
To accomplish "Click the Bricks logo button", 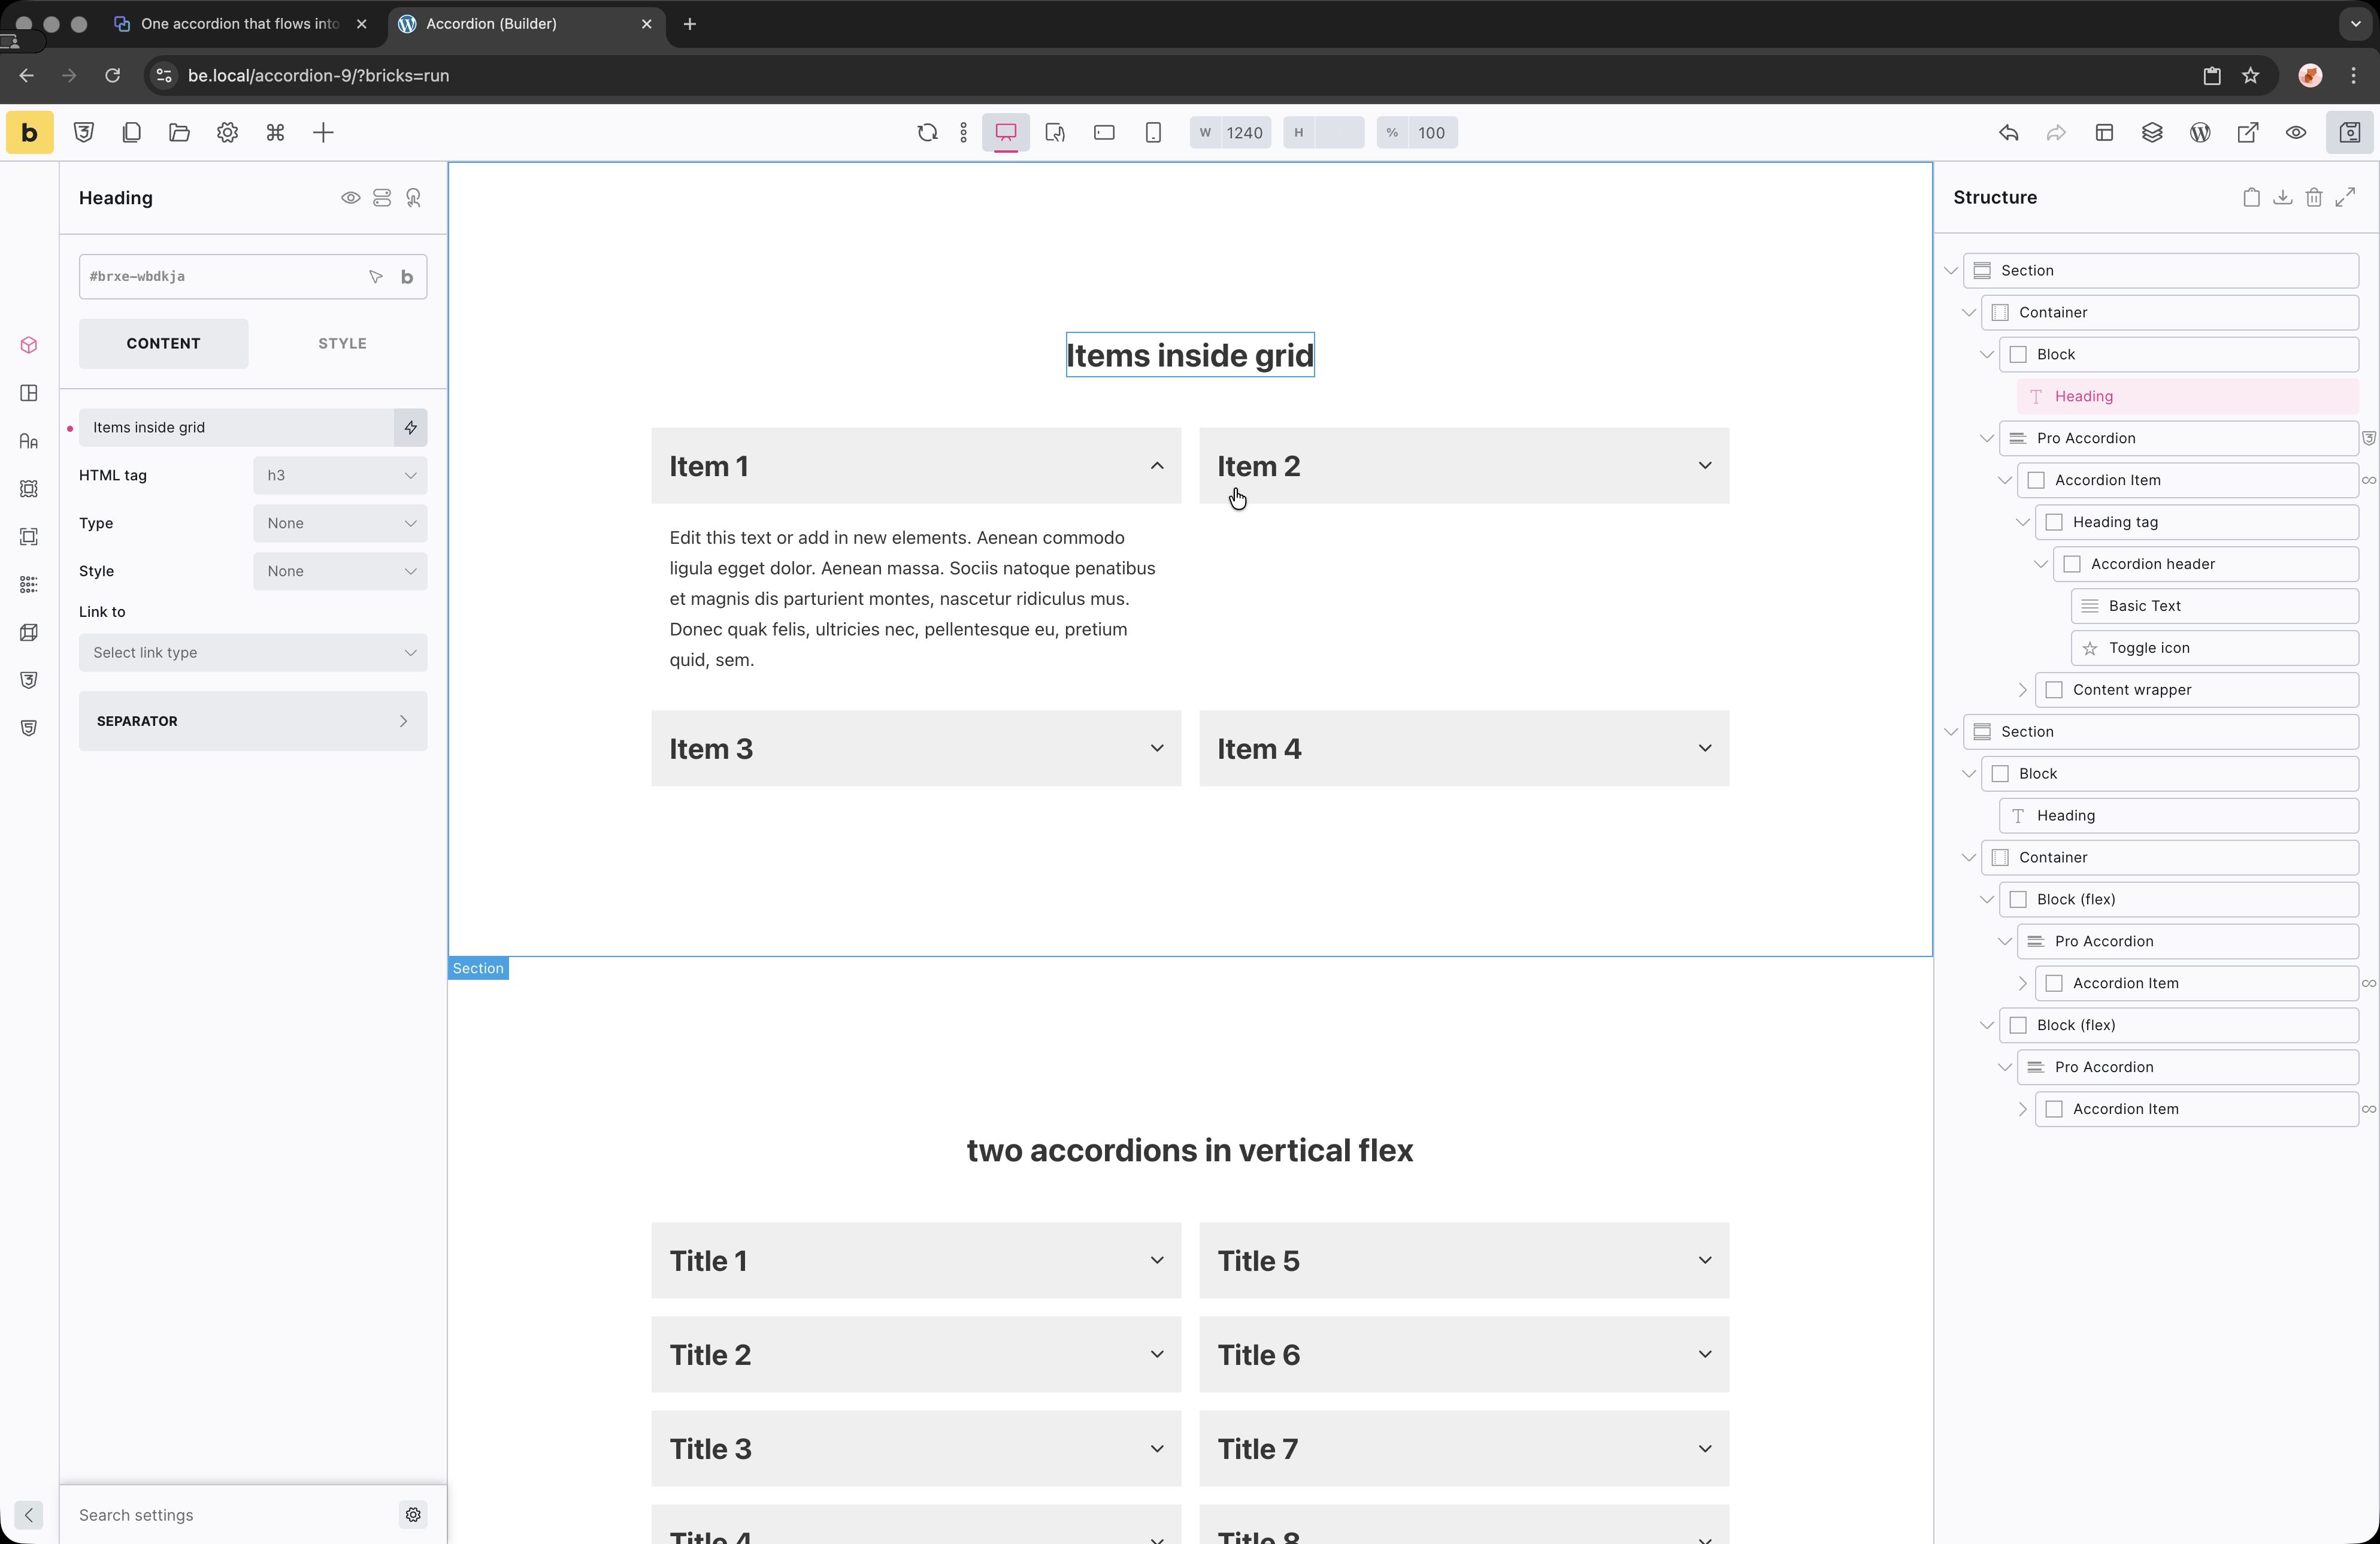I will click(30, 133).
